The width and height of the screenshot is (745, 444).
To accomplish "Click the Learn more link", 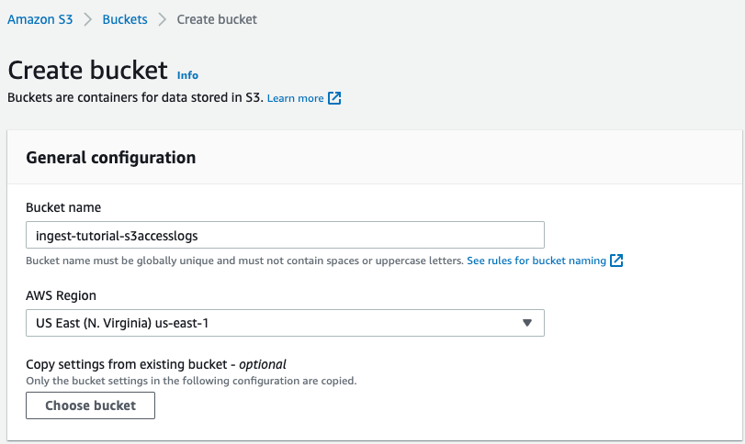I will [x=295, y=98].
